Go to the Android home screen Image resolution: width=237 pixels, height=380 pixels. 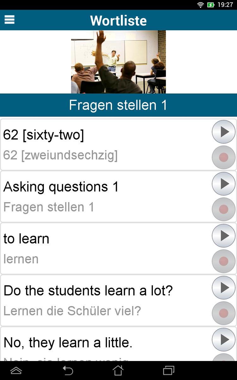[118, 370]
